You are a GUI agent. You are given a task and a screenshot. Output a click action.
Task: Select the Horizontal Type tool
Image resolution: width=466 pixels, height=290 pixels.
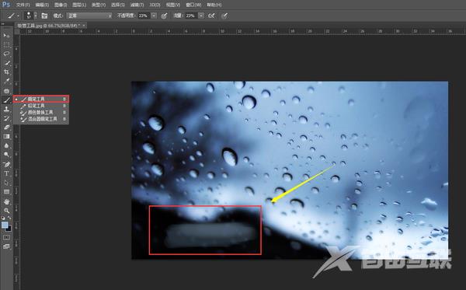click(6, 173)
